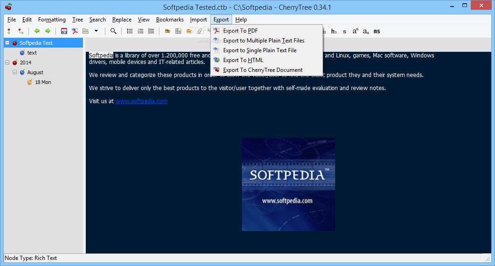Toggle numbered list formatting
Screen dimensions: 495x266
(140, 31)
